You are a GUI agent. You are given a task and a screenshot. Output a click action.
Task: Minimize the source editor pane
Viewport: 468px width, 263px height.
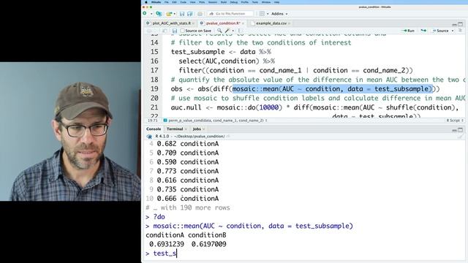pyautogui.click(x=454, y=24)
